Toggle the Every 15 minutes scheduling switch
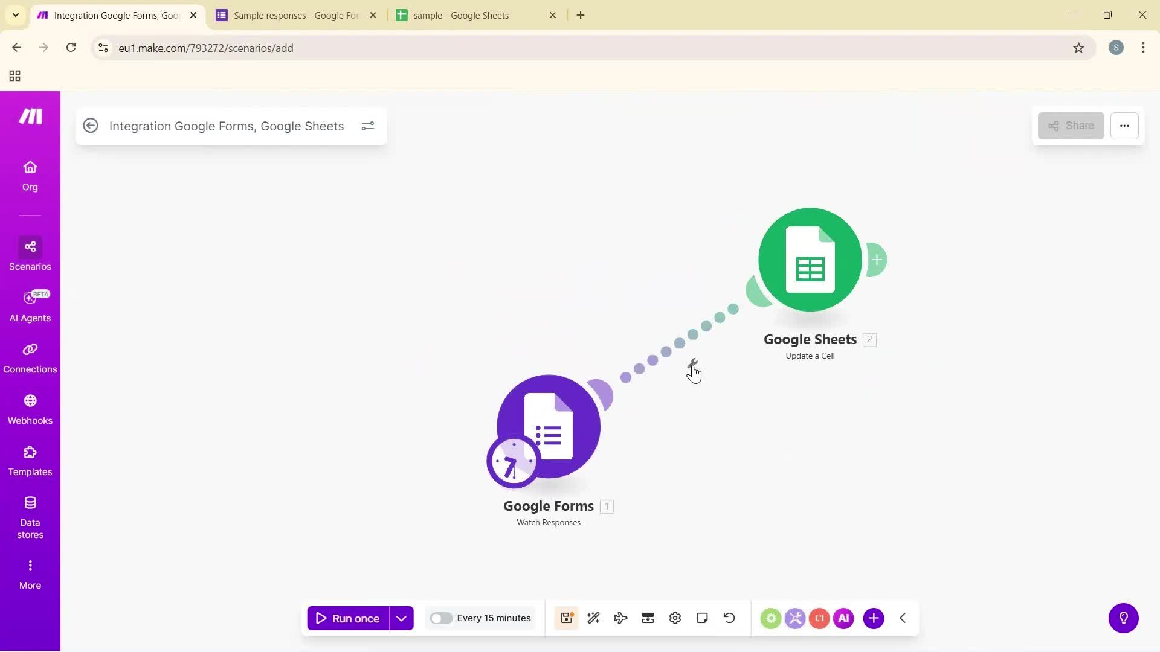 [442, 618]
